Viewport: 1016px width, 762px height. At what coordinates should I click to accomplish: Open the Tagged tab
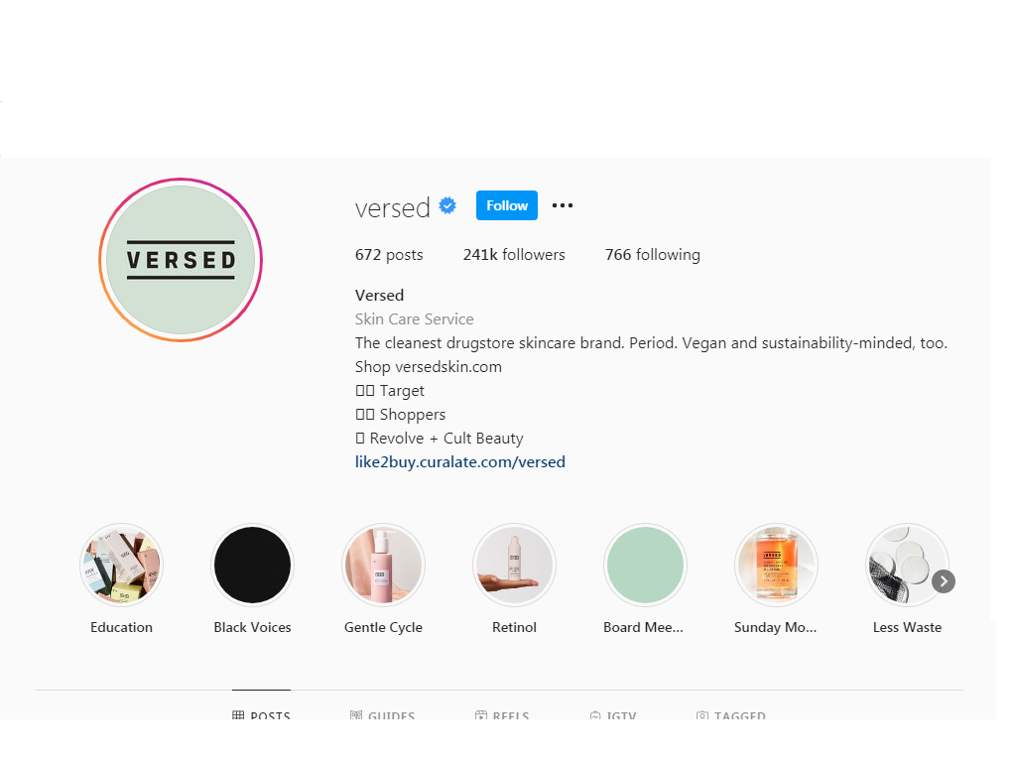tap(731, 715)
